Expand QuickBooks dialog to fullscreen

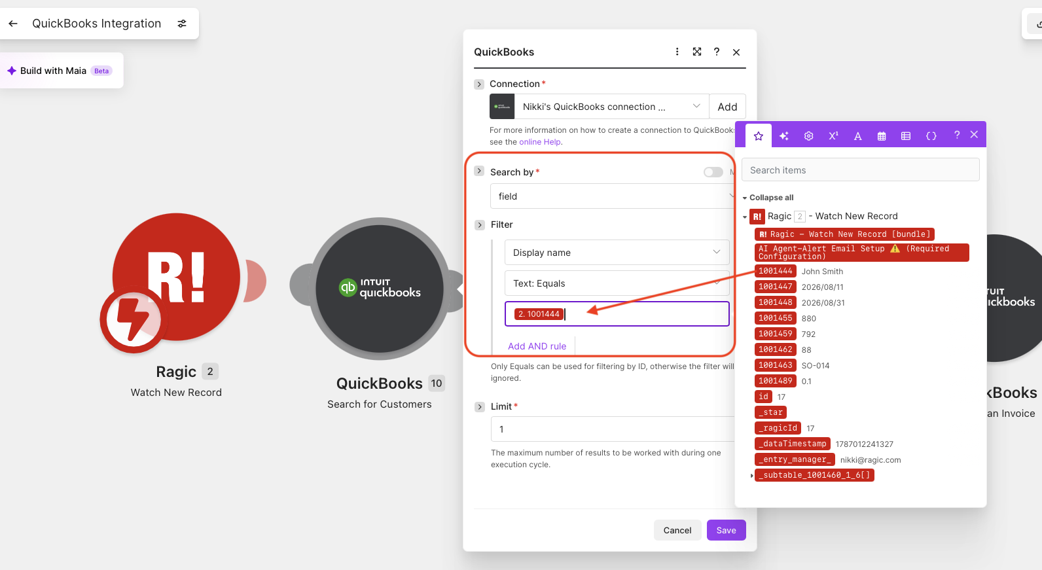pos(697,52)
